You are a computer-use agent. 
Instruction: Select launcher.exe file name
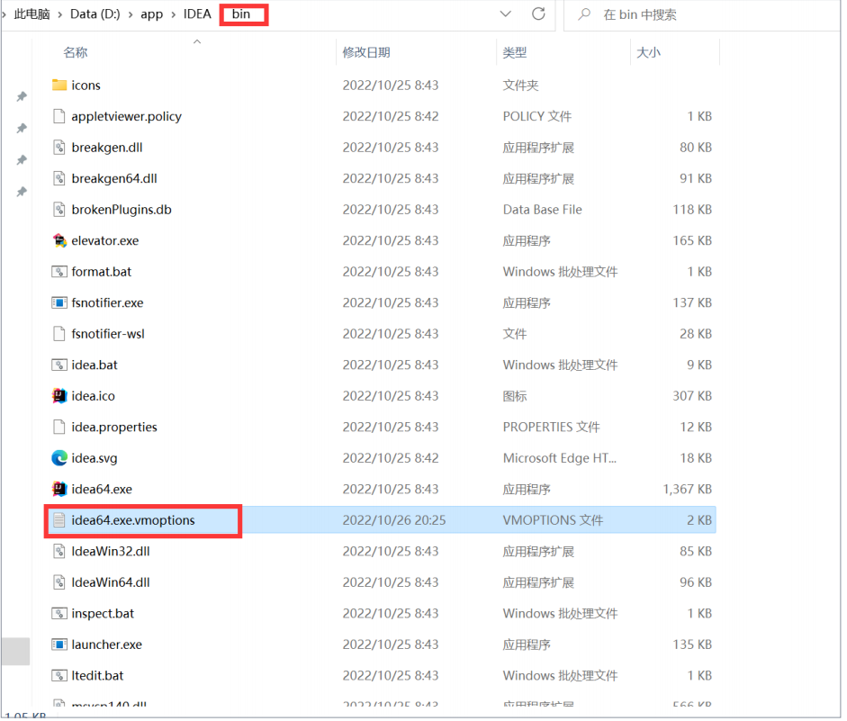pyautogui.click(x=106, y=644)
